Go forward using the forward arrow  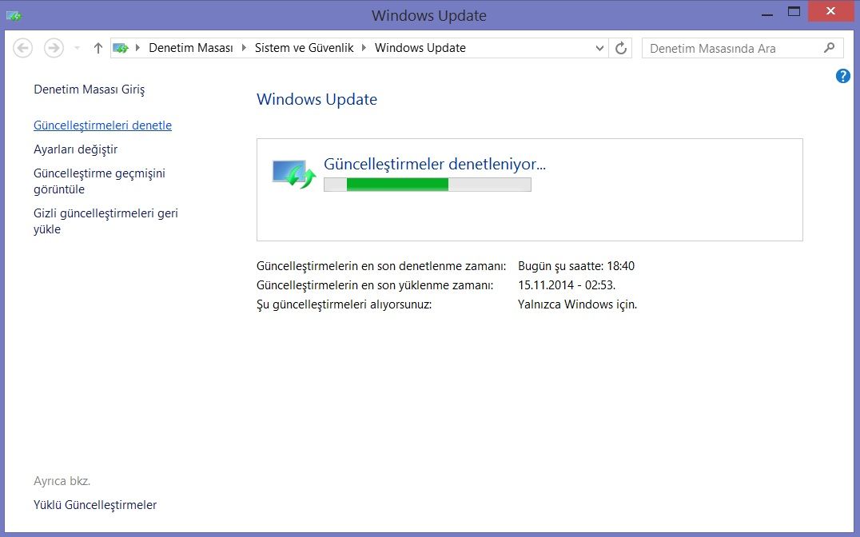[x=54, y=48]
